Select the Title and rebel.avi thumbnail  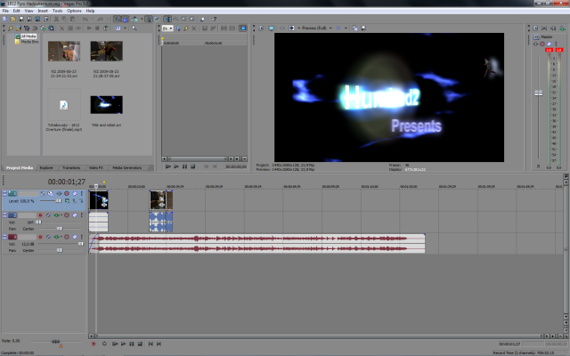point(106,106)
